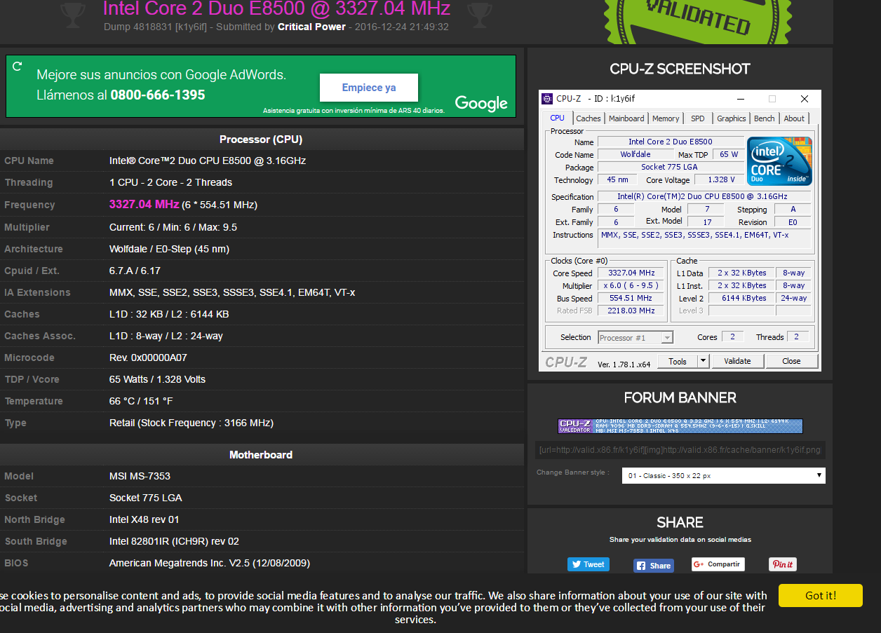Click the Retail Stock Frequency type value
This screenshot has width=881, height=633.
click(x=191, y=423)
